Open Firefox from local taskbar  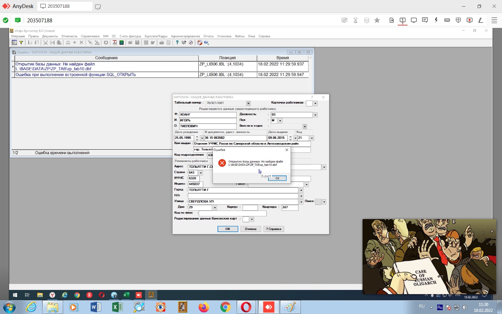click(204, 307)
